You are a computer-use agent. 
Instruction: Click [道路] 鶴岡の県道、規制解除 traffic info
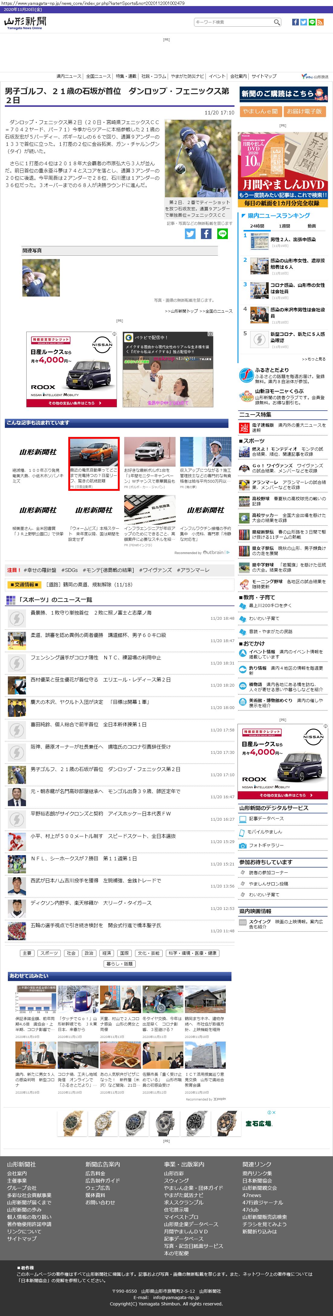(x=89, y=584)
